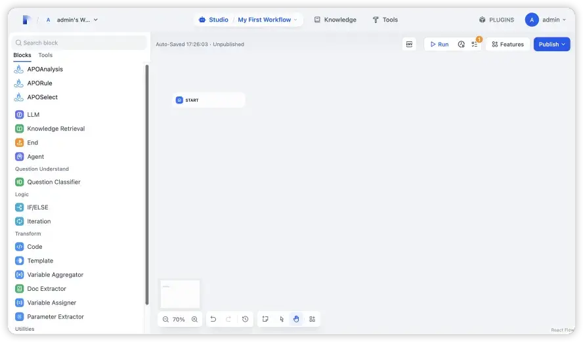
Task: Go to the Studio section
Action: point(213,20)
